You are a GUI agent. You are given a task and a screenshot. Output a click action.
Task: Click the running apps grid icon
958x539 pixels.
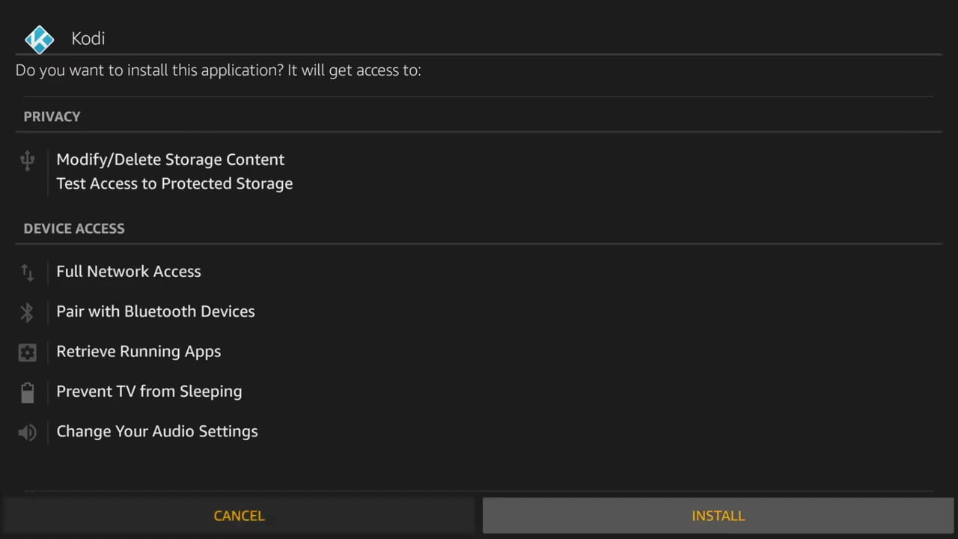[x=28, y=352]
